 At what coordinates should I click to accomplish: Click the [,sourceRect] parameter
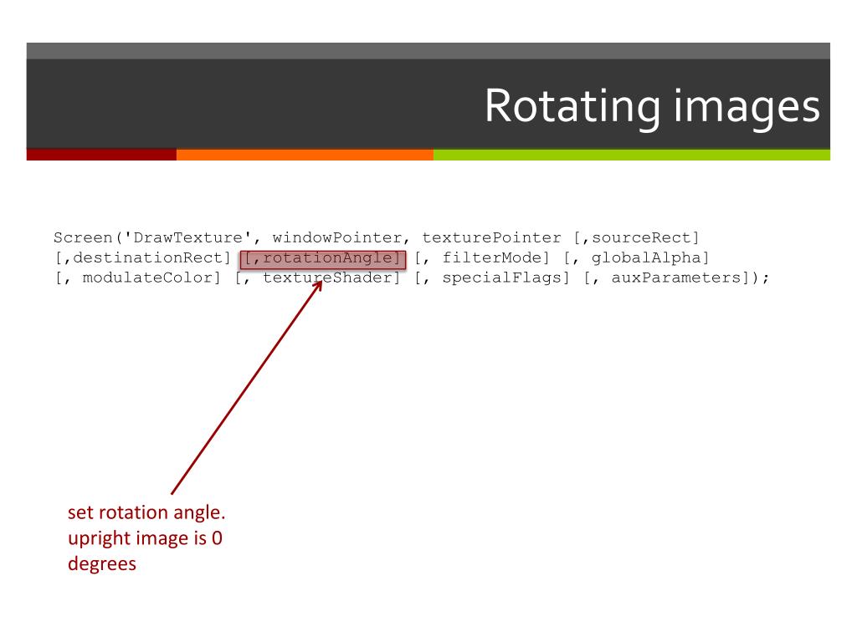pos(636,238)
